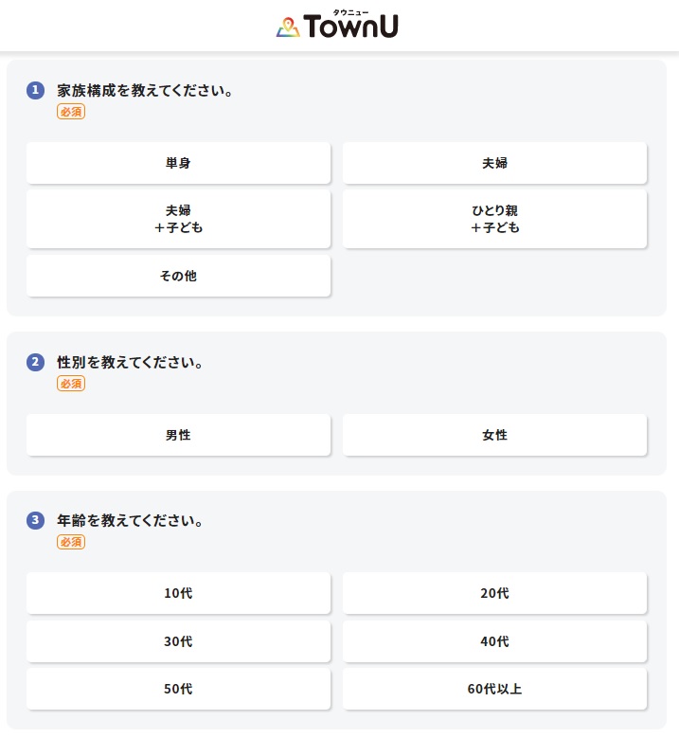The image size is (679, 738).
Task: Click the TownU logo icon
Action: click(288, 27)
